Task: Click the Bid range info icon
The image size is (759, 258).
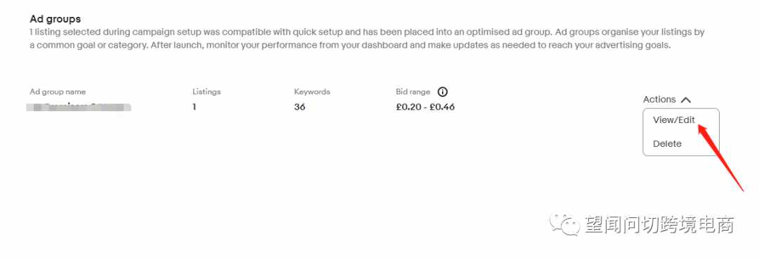Action: point(443,91)
